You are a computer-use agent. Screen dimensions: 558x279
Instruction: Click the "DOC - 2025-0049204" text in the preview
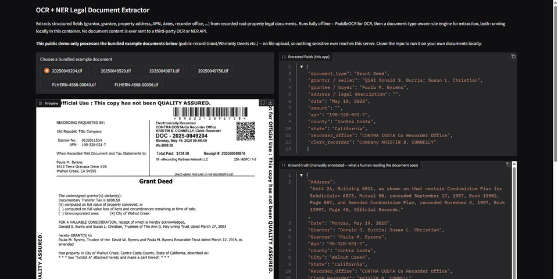181,136
